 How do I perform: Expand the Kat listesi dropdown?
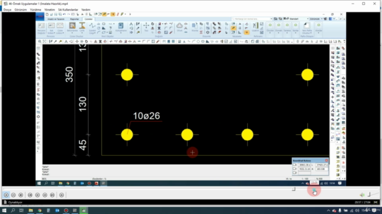51,29
